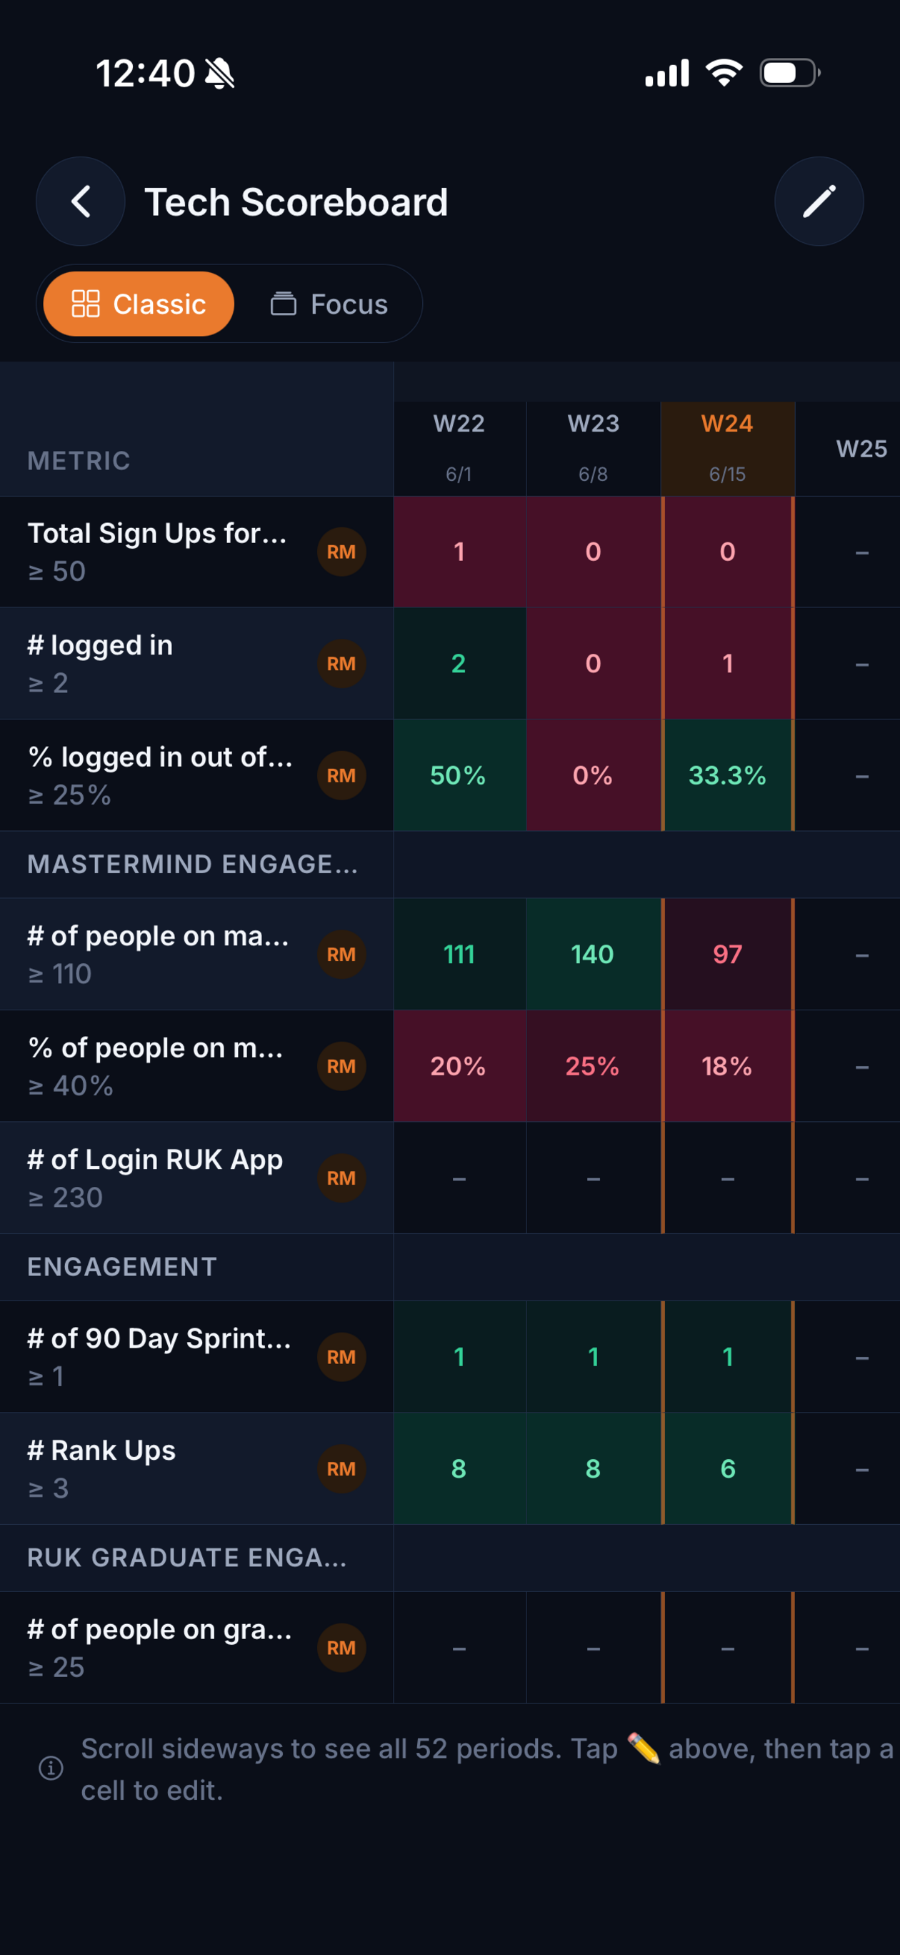The width and height of the screenshot is (900, 1955).
Task: Tap the RM avatar for # Rank Ups
Action: tap(341, 1468)
